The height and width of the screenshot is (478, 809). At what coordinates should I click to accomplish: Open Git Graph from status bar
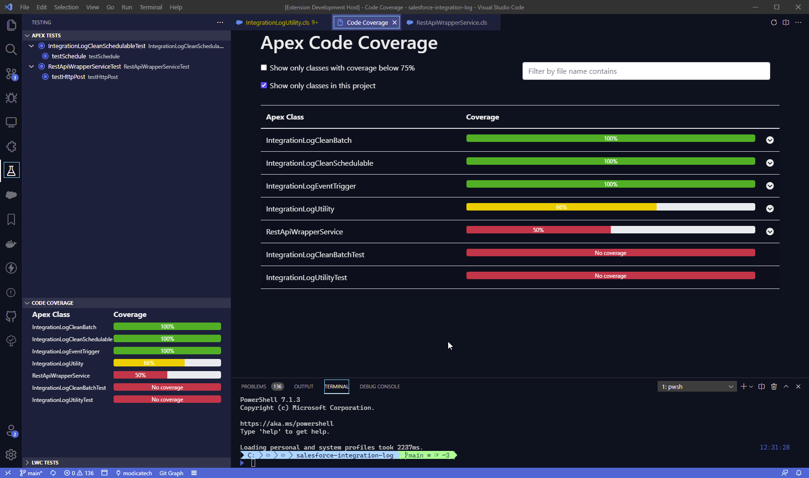pos(171,473)
